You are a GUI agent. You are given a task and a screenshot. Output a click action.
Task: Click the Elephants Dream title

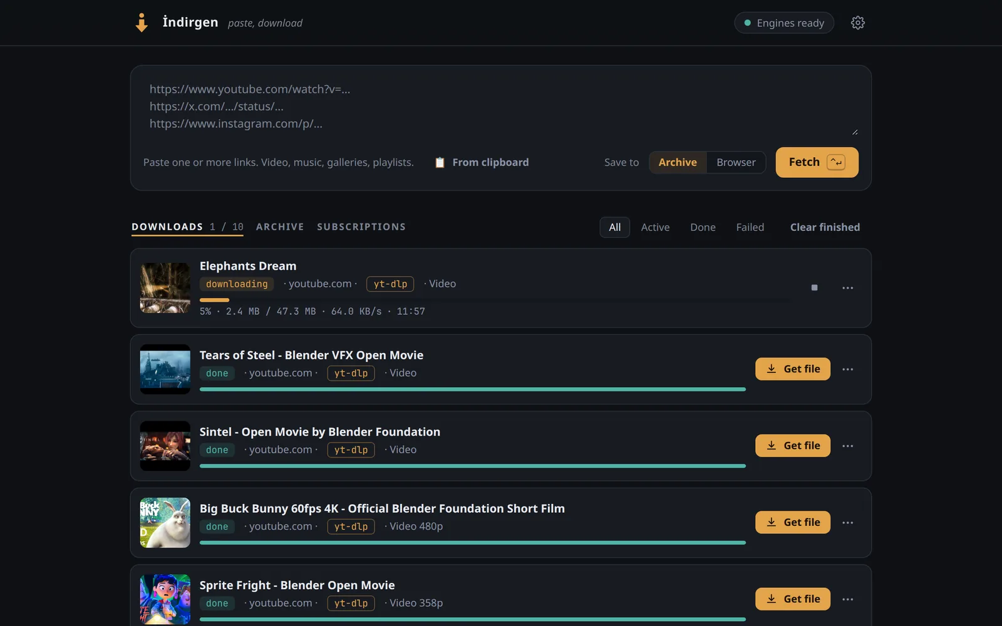248,266
